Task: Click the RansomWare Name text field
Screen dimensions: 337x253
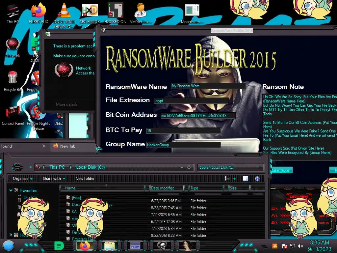Action: tap(208, 86)
